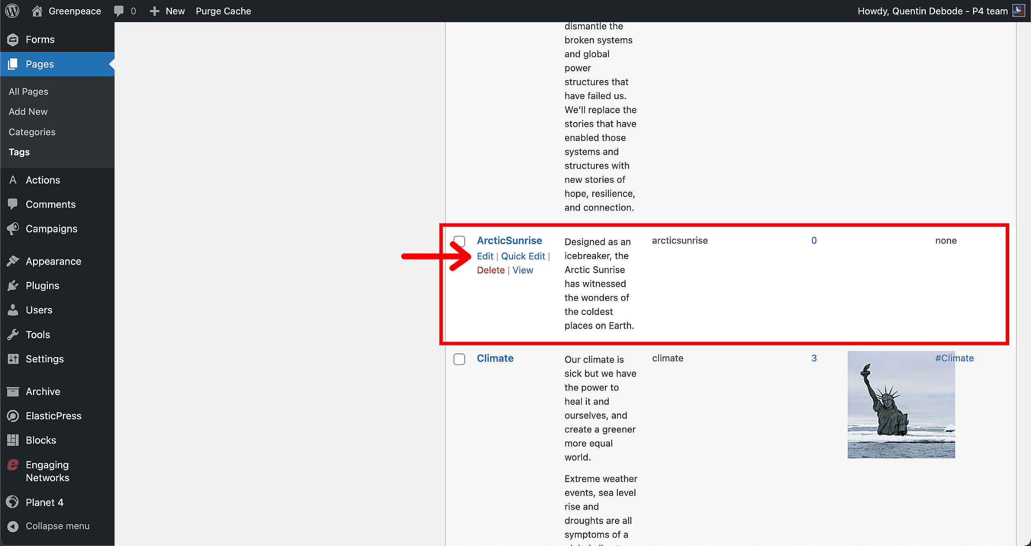Click the user avatar in admin bar
The height and width of the screenshot is (546, 1031).
coord(1019,11)
